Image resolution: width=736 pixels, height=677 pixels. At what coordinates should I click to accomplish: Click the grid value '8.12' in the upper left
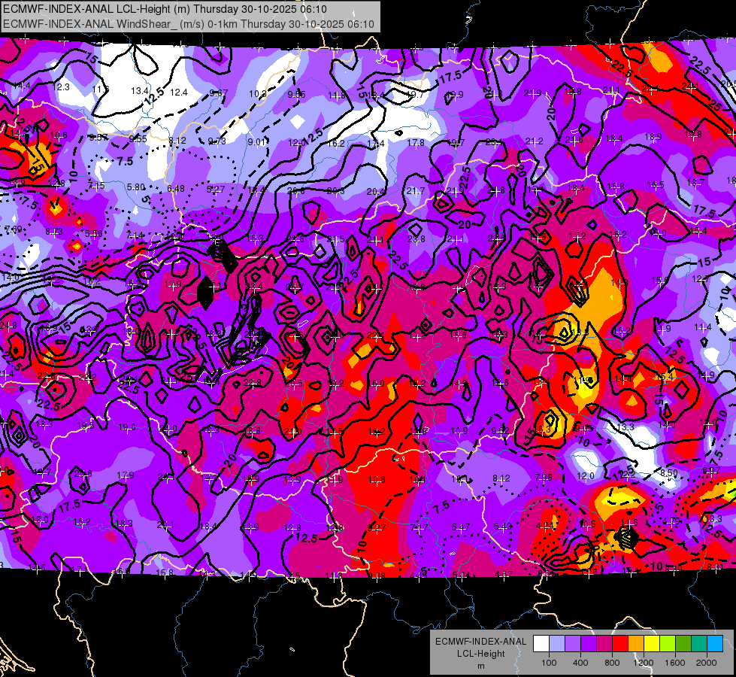coord(177,141)
